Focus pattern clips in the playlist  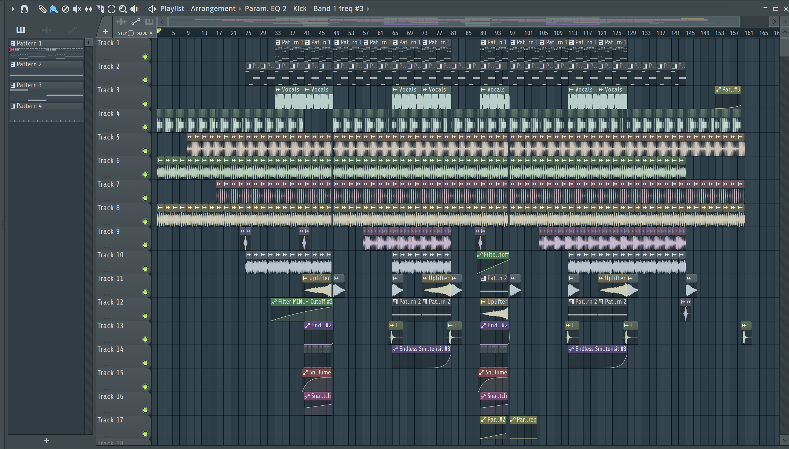(149, 22)
